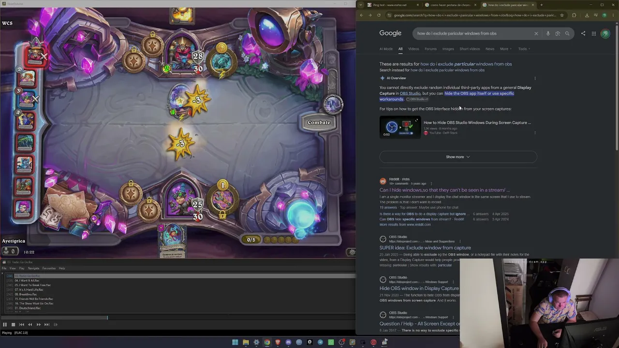Open a new Chrome tab

[541, 5]
